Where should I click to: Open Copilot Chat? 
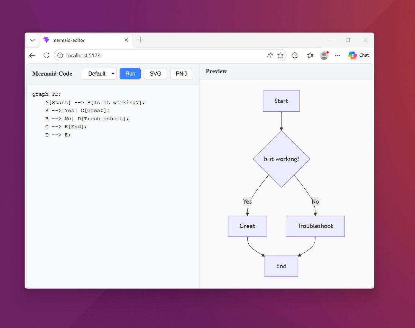pyautogui.click(x=359, y=55)
